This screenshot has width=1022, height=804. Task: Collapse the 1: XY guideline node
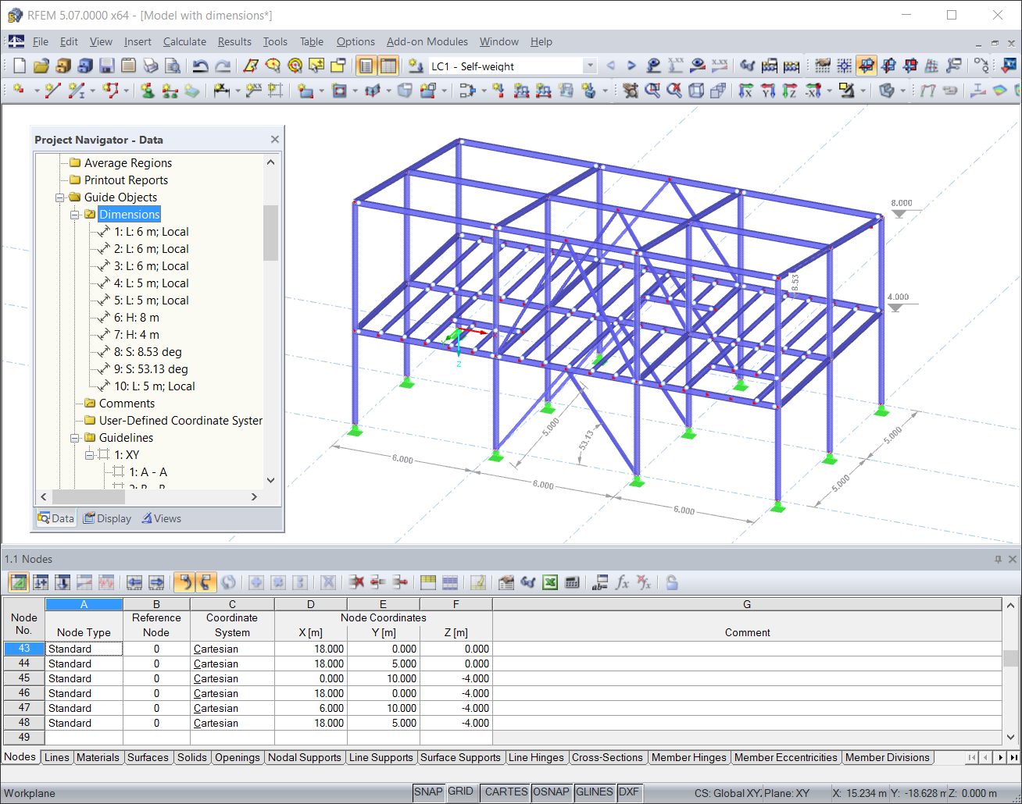90,455
